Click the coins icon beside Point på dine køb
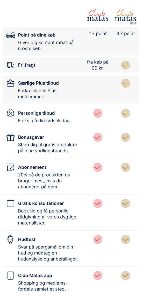141x298 pixels. tap(10, 35)
